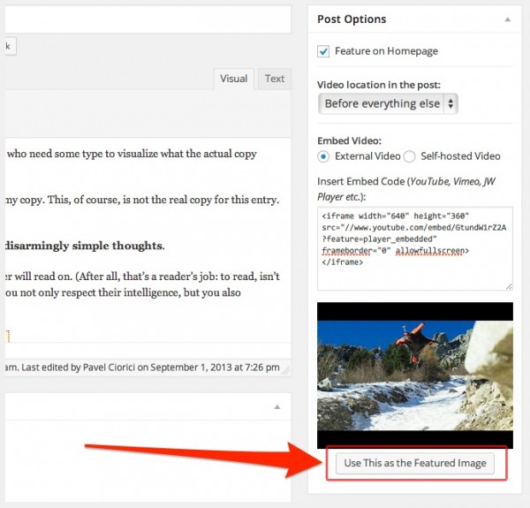Viewport: 530px width, 508px height.
Task: Click the up-down arrows on Before everything else
Action: 450,103
